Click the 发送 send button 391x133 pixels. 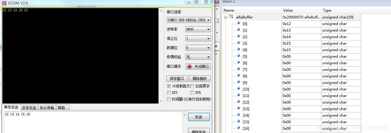coord(199,117)
